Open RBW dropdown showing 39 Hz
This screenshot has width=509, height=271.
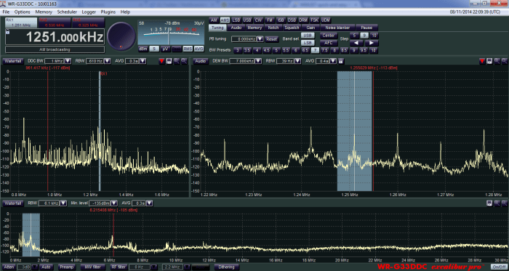click(x=297, y=61)
